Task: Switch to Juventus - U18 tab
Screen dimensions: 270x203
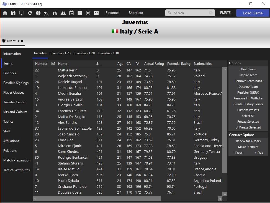Action: point(108,53)
